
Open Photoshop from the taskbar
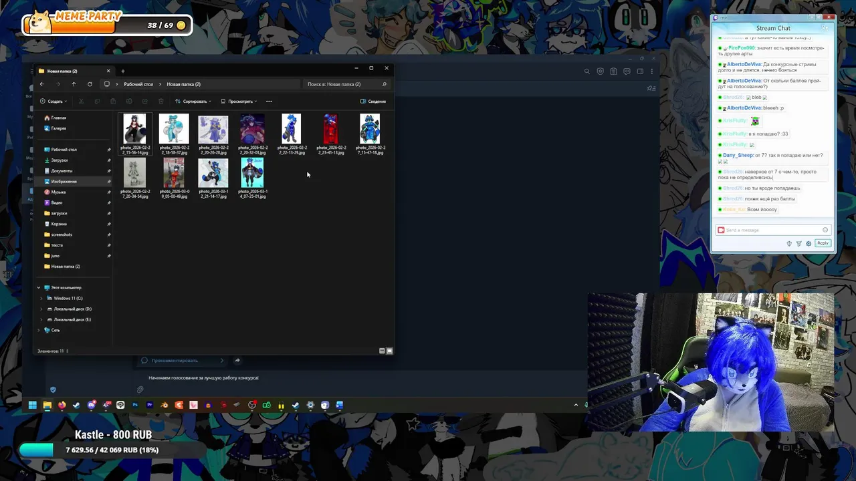pos(135,405)
